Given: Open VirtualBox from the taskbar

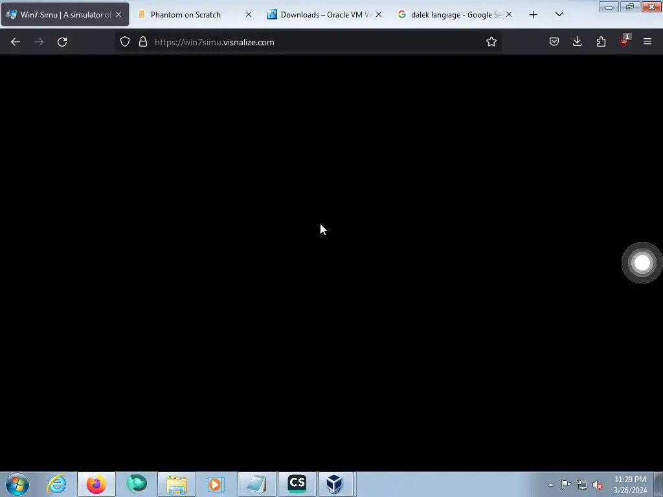Looking at the screenshot, I should pyautogui.click(x=335, y=484).
